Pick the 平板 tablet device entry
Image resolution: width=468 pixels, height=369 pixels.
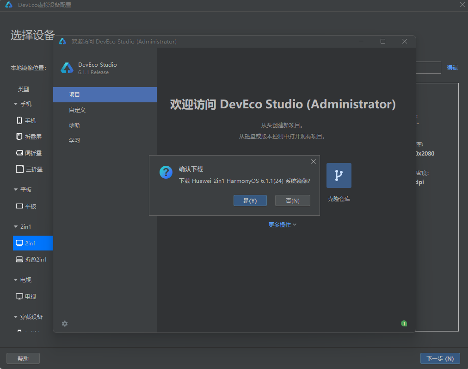(x=26, y=206)
